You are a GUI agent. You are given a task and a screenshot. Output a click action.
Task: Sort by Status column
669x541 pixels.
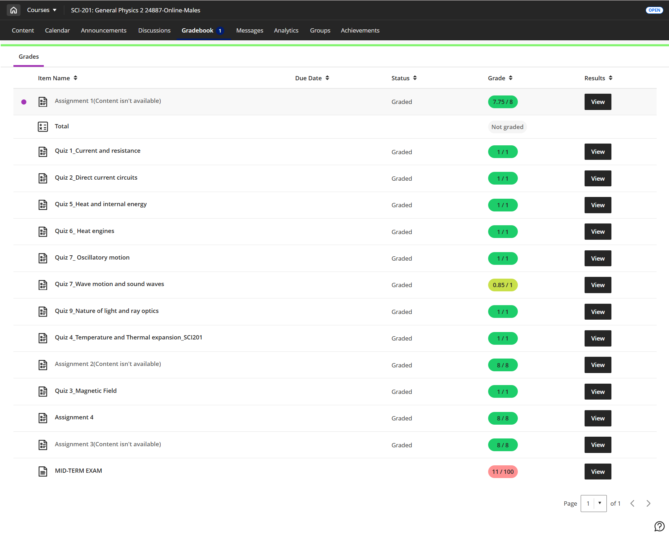click(404, 78)
